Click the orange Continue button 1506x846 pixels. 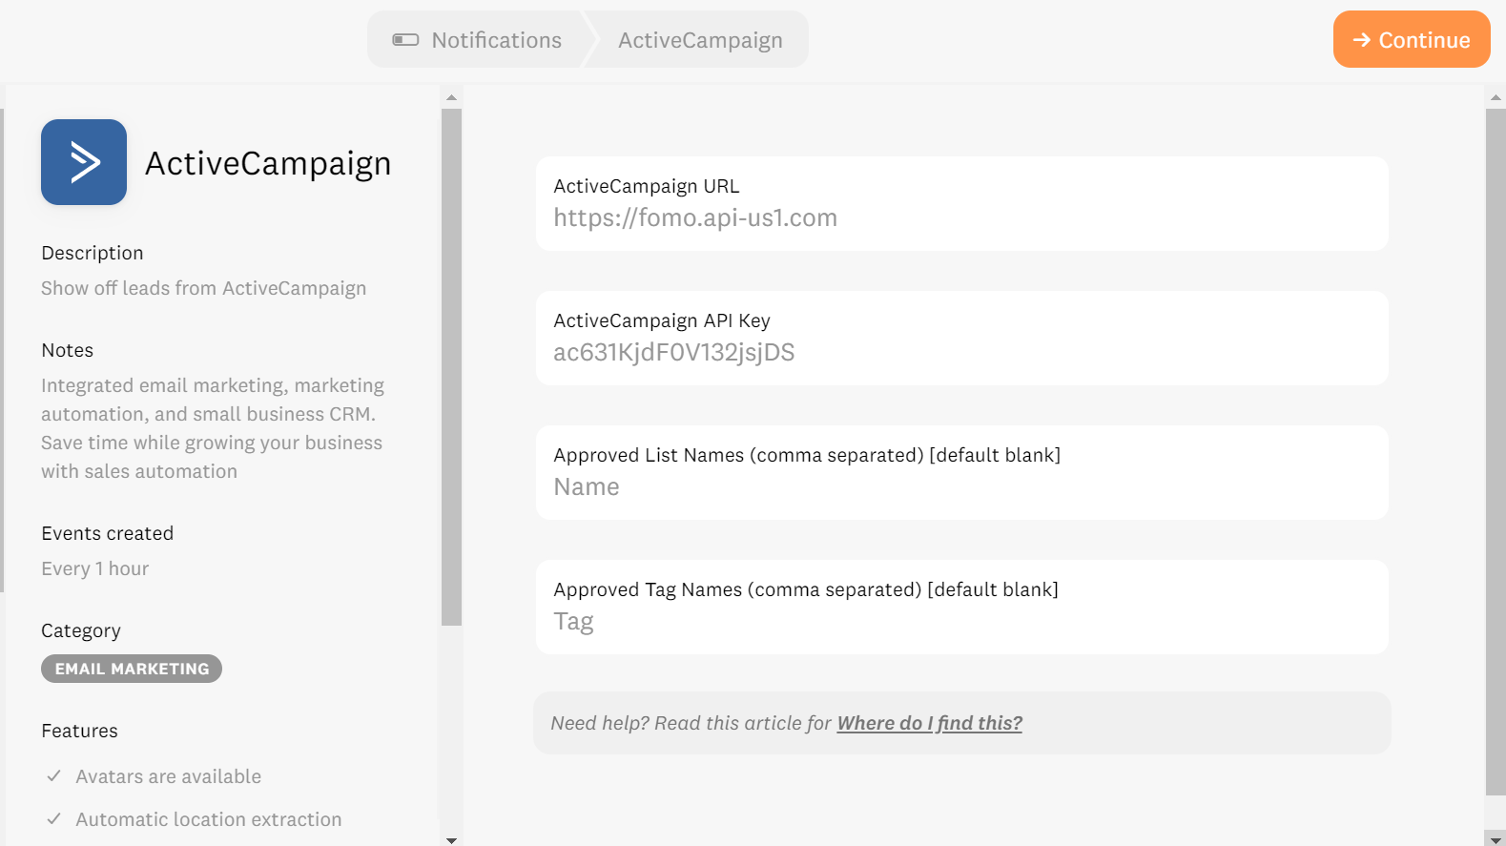click(1412, 39)
